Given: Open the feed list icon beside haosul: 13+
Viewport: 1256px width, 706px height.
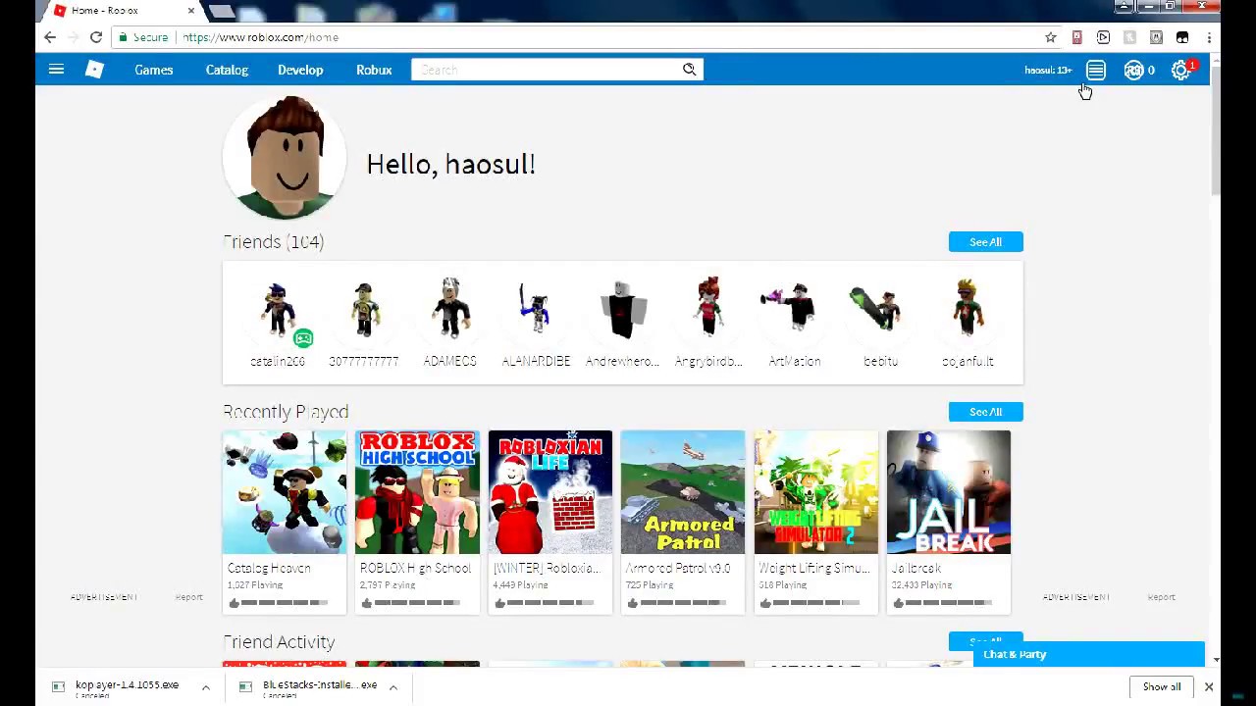Looking at the screenshot, I should point(1096,70).
